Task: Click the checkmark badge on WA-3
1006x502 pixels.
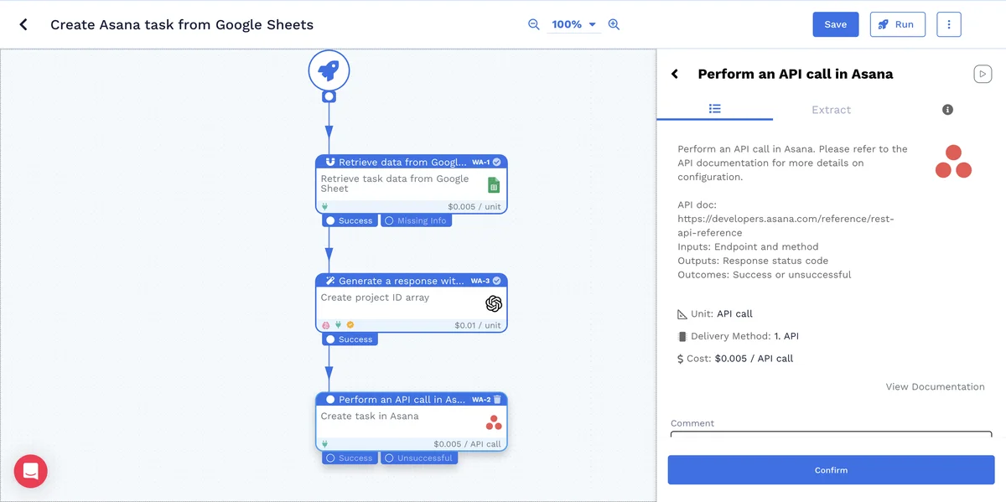Action: point(497,281)
